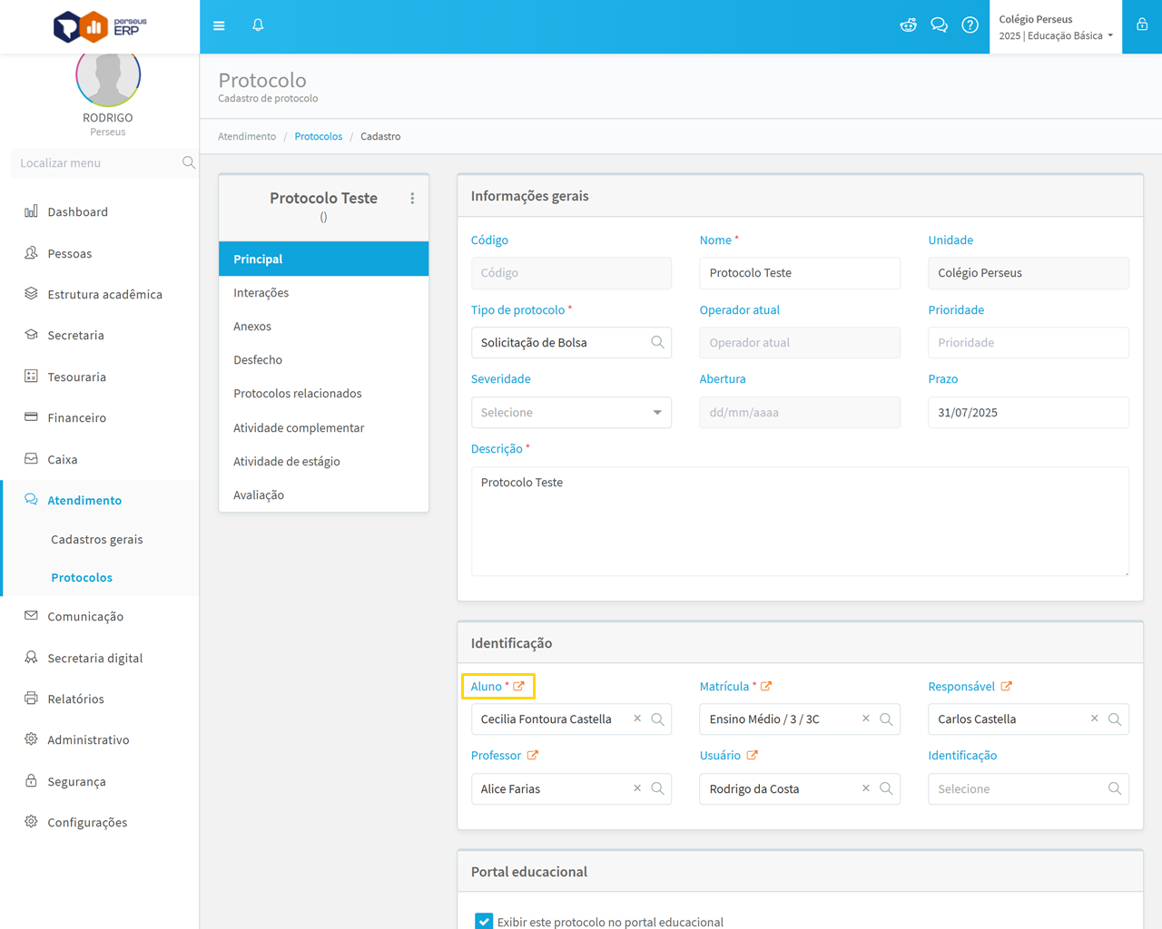Open the Atividade complementar tab
The width and height of the screenshot is (1162, 929).
pyautogui.click(x=323, y=427)
